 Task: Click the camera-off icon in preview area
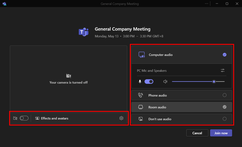[69, 76]
